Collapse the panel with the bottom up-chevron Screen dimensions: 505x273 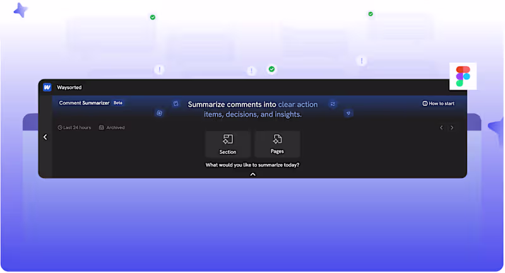253,174
